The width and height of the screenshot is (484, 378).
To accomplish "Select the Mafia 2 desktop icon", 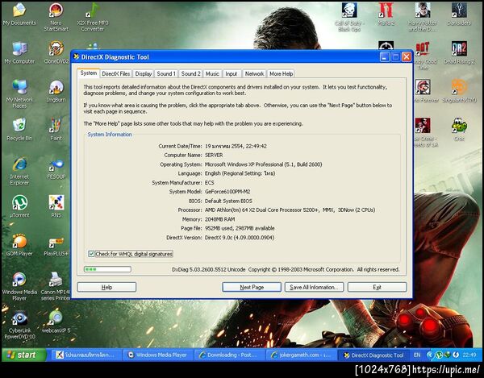I will (386, 15).
